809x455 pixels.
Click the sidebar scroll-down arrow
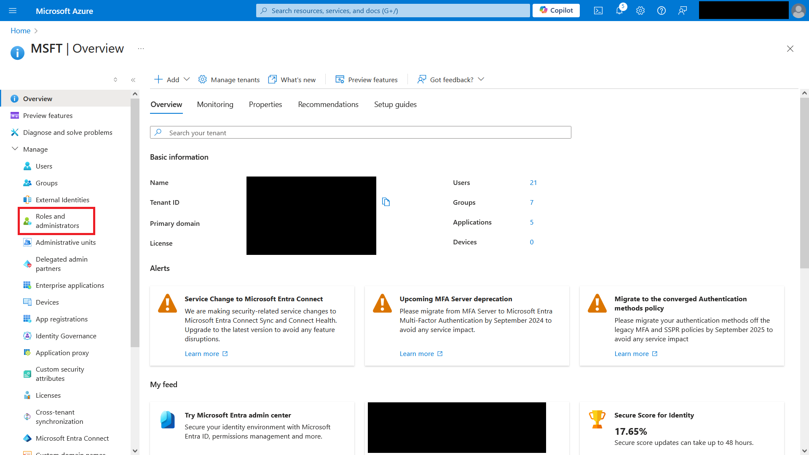point(135,450)
